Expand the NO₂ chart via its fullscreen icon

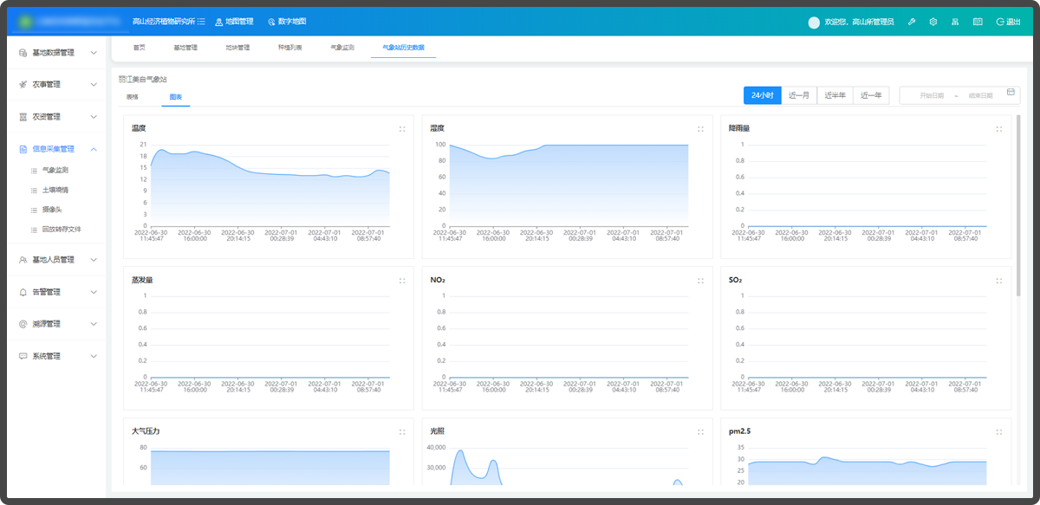[700, 281]
